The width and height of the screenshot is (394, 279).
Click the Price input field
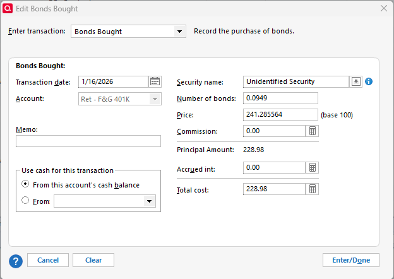click(x=280, y=115)
